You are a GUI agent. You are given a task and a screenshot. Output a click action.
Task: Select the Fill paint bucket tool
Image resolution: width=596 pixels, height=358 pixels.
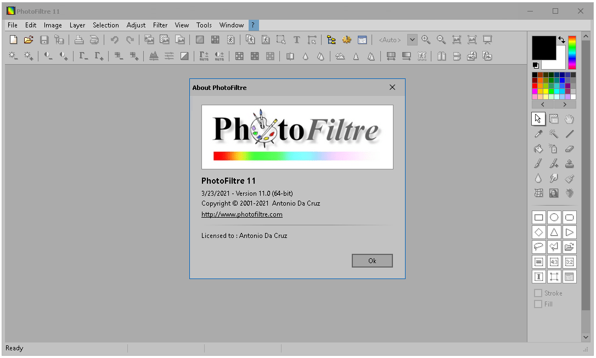(x=538, y=149)
